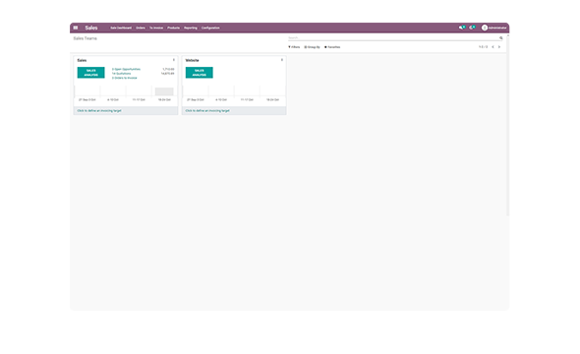Viewport: 580px width, 354px height.
Task: Open the three-dot menu on Sales card
Action: (x=173, y=60)
